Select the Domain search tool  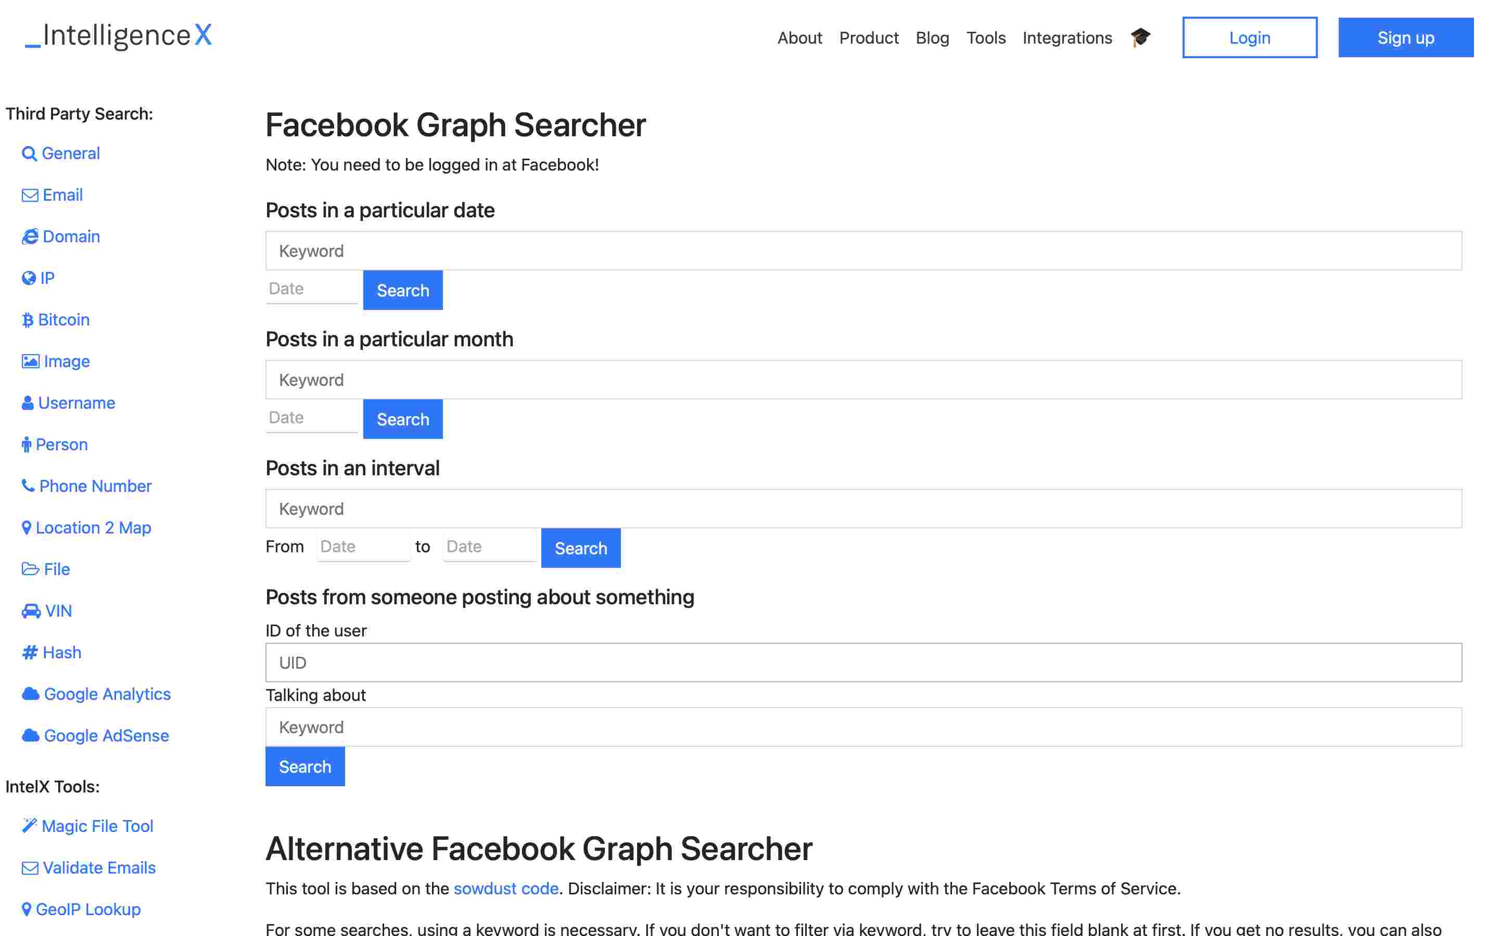[x=71, y=236]
